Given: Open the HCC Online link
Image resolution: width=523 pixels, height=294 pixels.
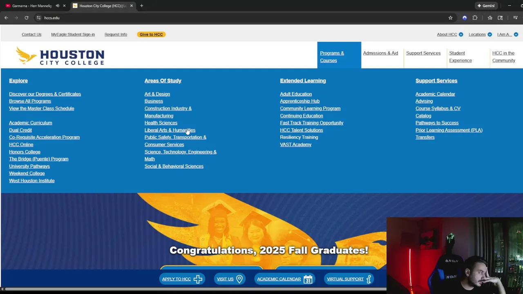Looking at the screenshot, I should tap(21, 145).
